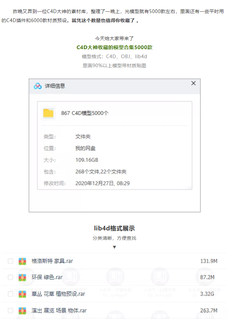This screenshot has width=228, height=319.
Task: Click the 我的网盘 location value
Action: coord(85,148)
